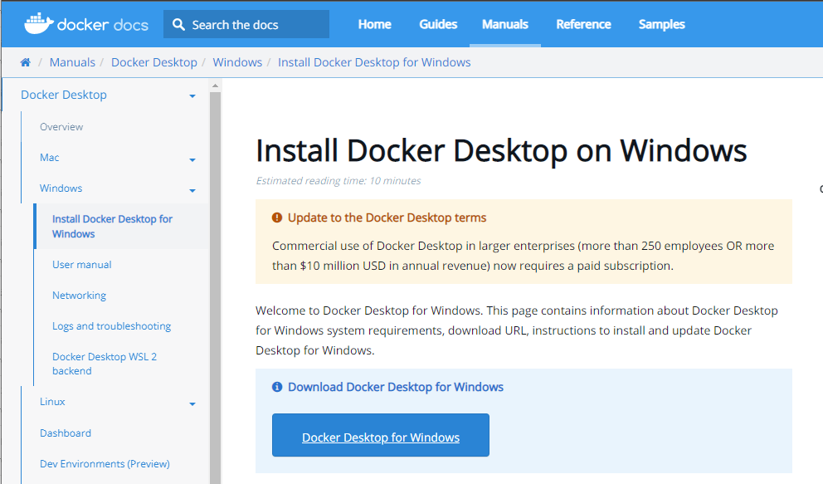Screen dimensions: 823x484
Task: Open Docker Desktop sidebar heading
Action: tap(64, 95)
